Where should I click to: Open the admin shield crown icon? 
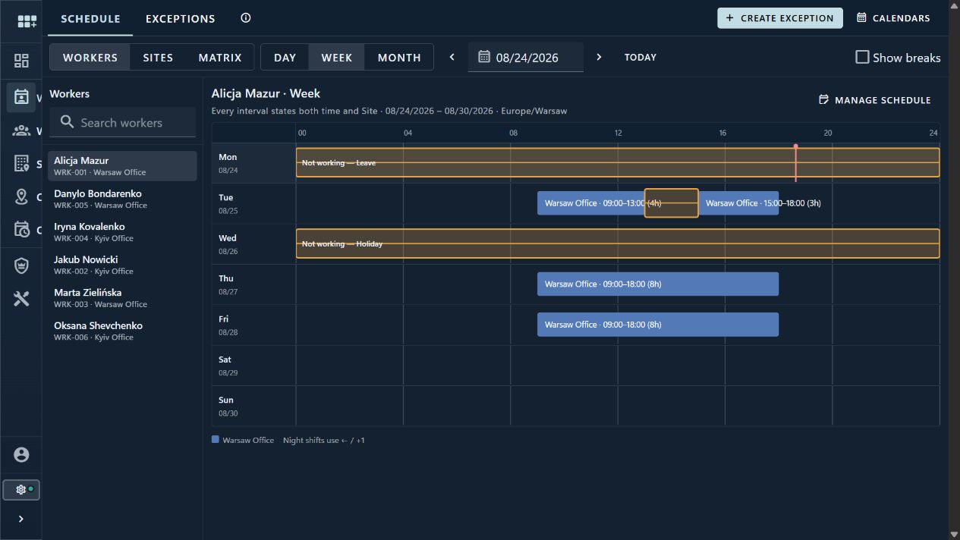21,265
